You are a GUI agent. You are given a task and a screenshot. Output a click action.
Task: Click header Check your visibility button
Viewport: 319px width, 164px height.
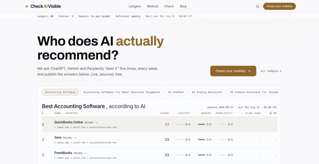click(279, 6)
